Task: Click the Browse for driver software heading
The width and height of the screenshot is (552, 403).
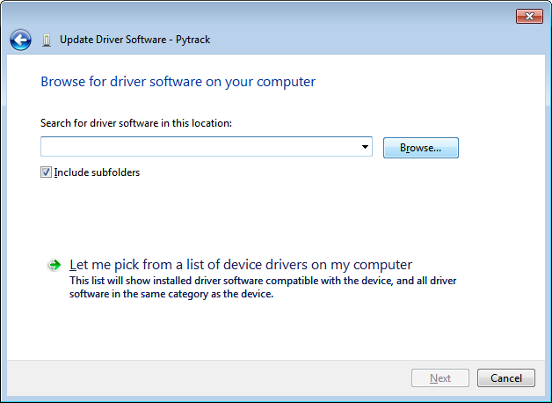Action: [x=178, y=82]
